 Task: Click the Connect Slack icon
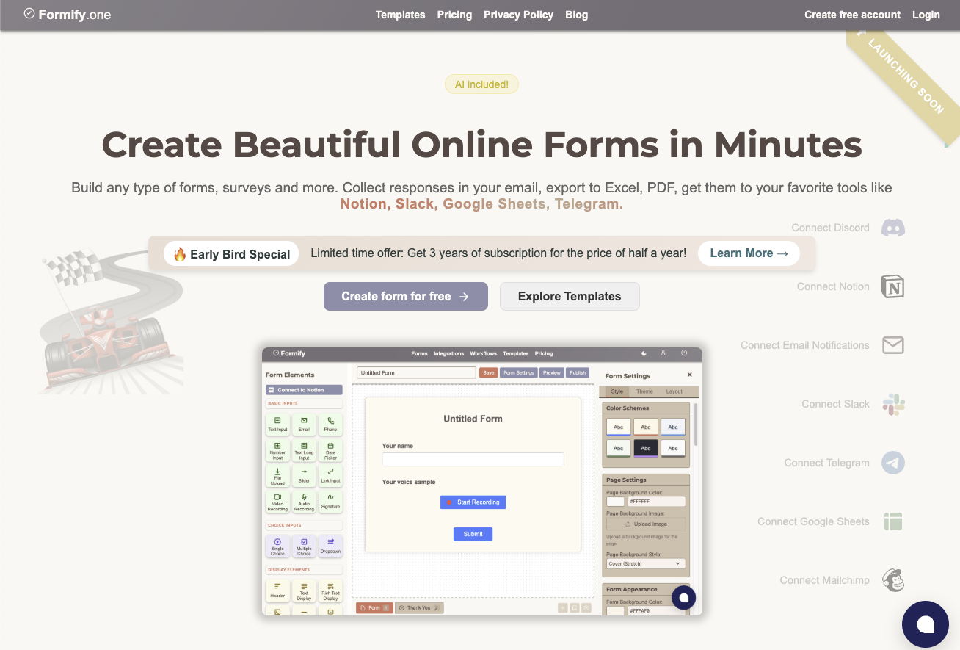click(892, 404)
